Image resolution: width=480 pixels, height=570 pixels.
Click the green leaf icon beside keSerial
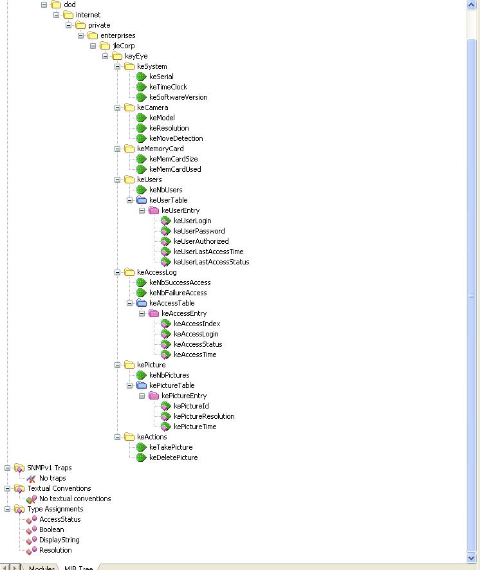(142, 77)
